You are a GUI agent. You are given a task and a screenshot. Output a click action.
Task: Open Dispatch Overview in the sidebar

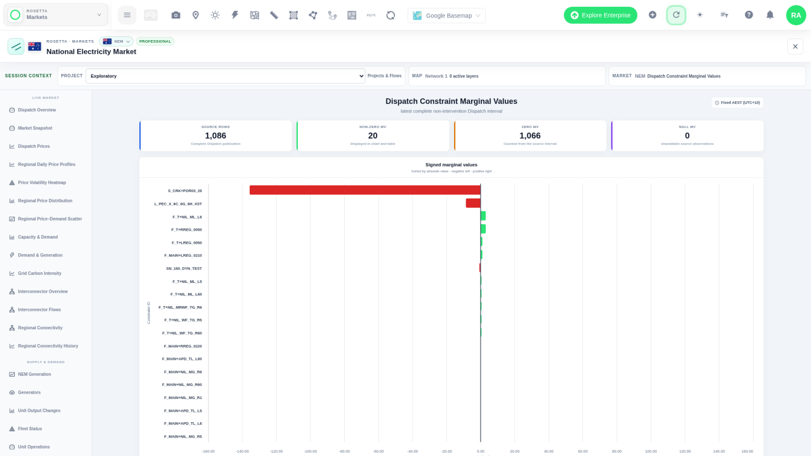(46, 110)
